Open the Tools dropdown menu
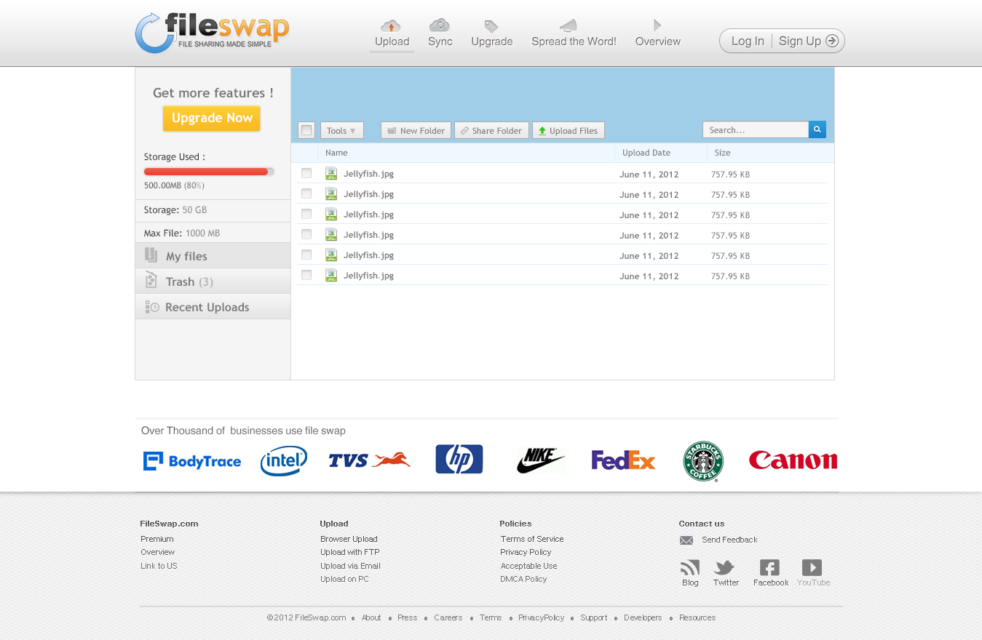This screenshot has width=982, height=640. (341, 131)
